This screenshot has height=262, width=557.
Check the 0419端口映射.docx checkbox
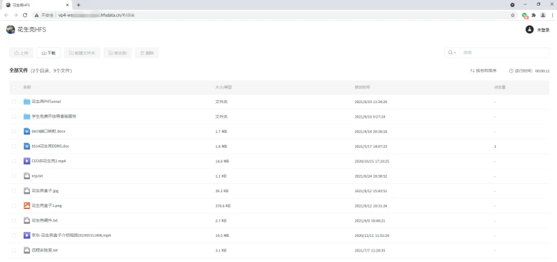point(14,131)
